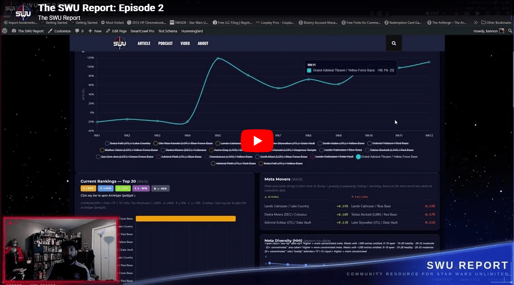This screenshot has width=514, height=285.
Task: Expand bookmarks overflow chevron
Action: coord(475,23)
